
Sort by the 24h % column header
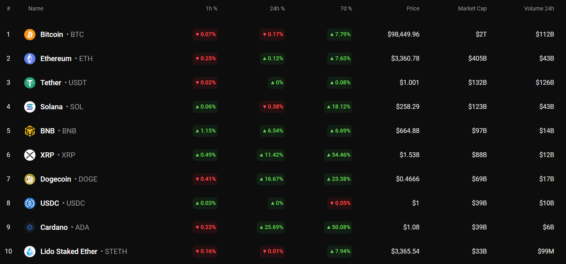(277, 8)
